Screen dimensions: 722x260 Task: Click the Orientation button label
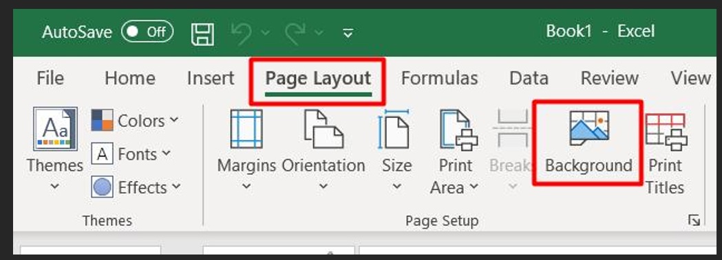point(323,165)
